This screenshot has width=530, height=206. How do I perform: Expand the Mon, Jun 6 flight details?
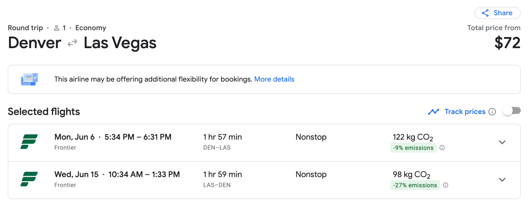[x=502, y=142]
